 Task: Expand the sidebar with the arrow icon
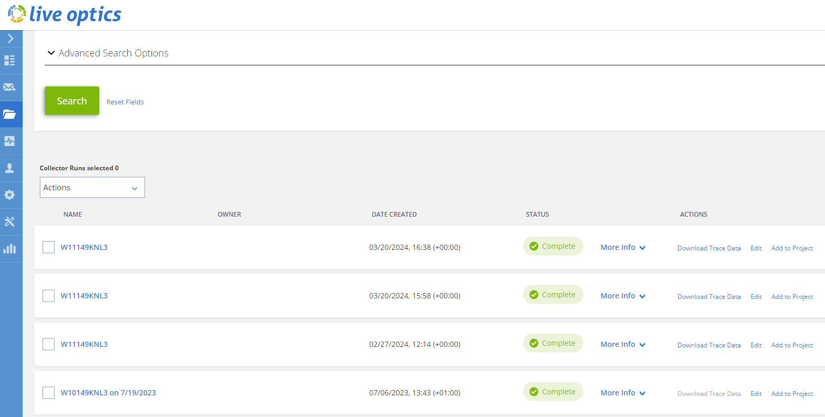11,38
